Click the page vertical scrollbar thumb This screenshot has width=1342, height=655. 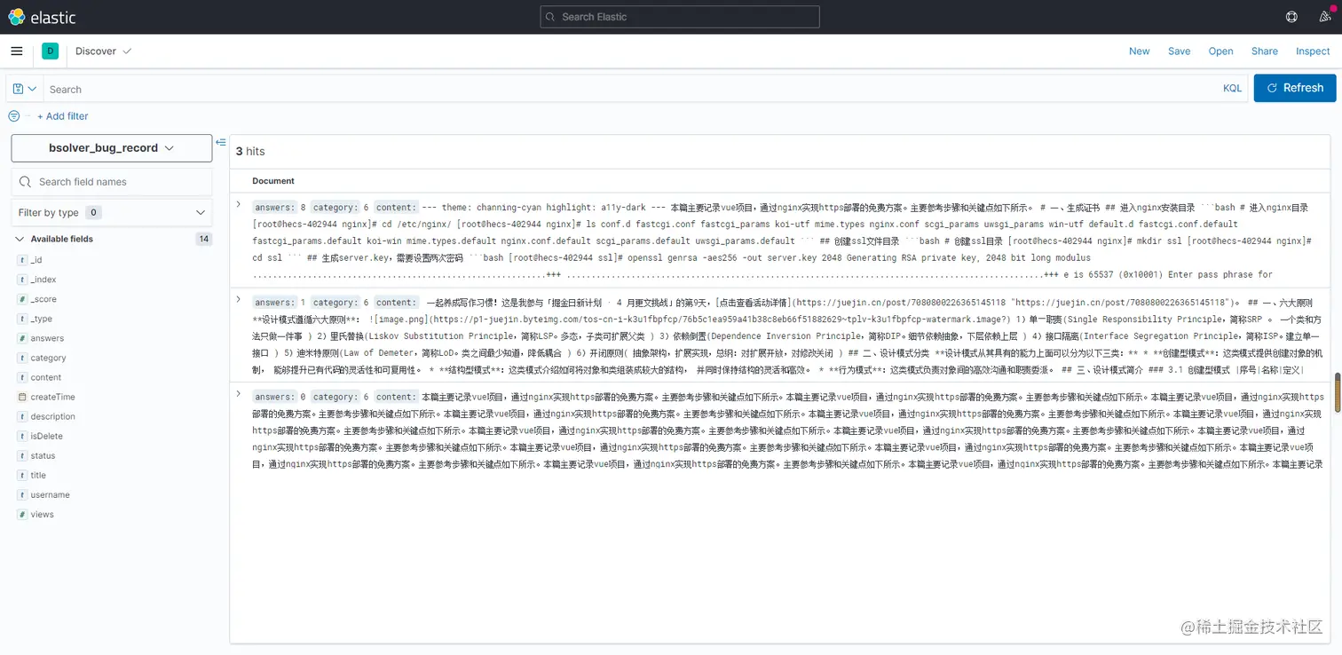[x=1337, y=391]
